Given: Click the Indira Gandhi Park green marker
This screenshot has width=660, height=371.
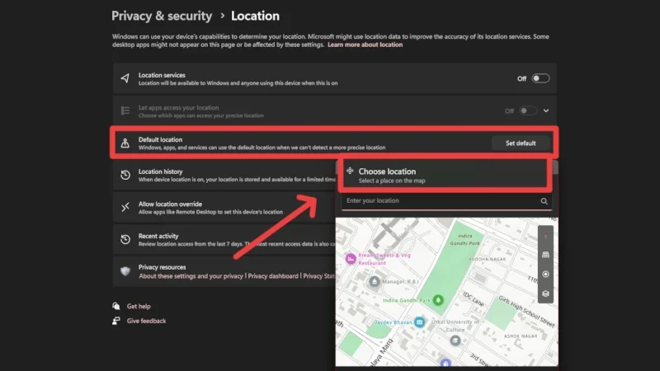Looking at the screenshot, I should click(x=439, y=299).
